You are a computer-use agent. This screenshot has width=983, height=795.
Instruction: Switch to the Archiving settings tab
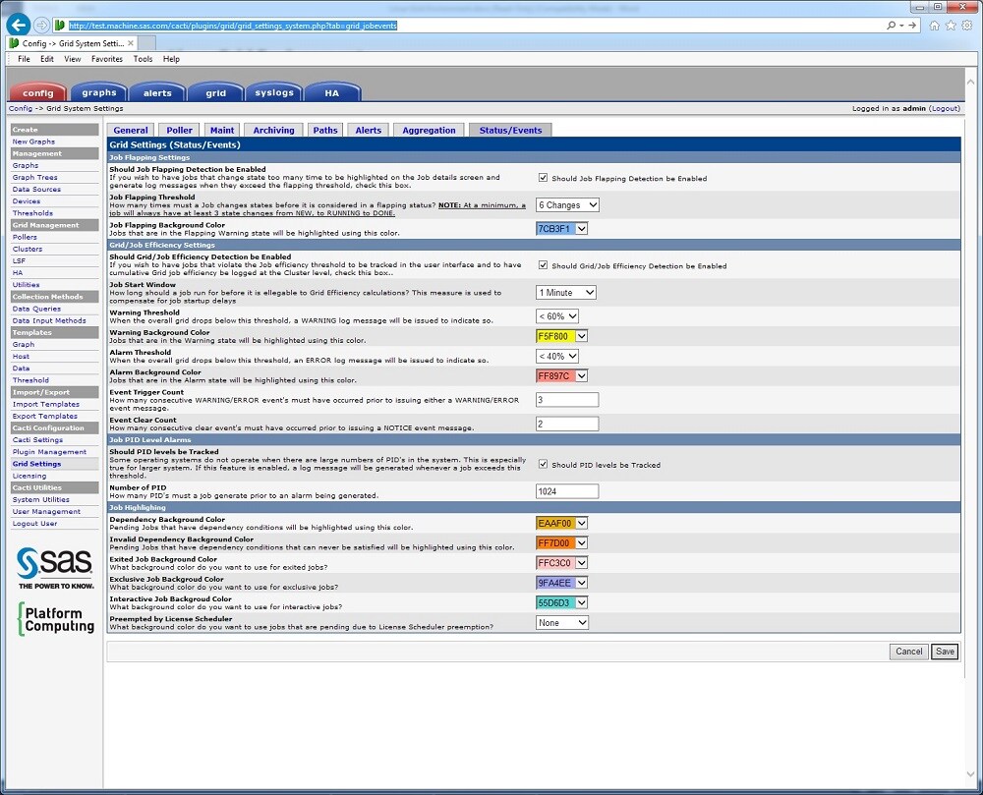coord(273,129)
